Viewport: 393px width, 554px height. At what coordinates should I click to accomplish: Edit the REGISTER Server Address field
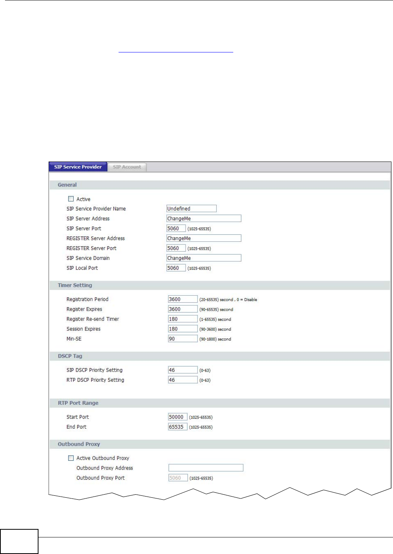pos(204,238)
